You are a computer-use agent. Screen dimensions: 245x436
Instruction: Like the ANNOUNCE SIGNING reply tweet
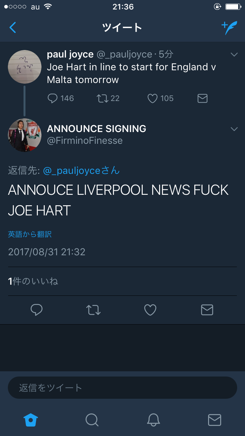pos(150,310)
